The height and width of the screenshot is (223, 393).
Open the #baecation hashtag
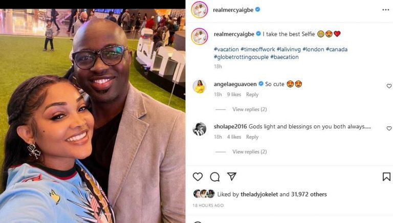click(285, 57)
